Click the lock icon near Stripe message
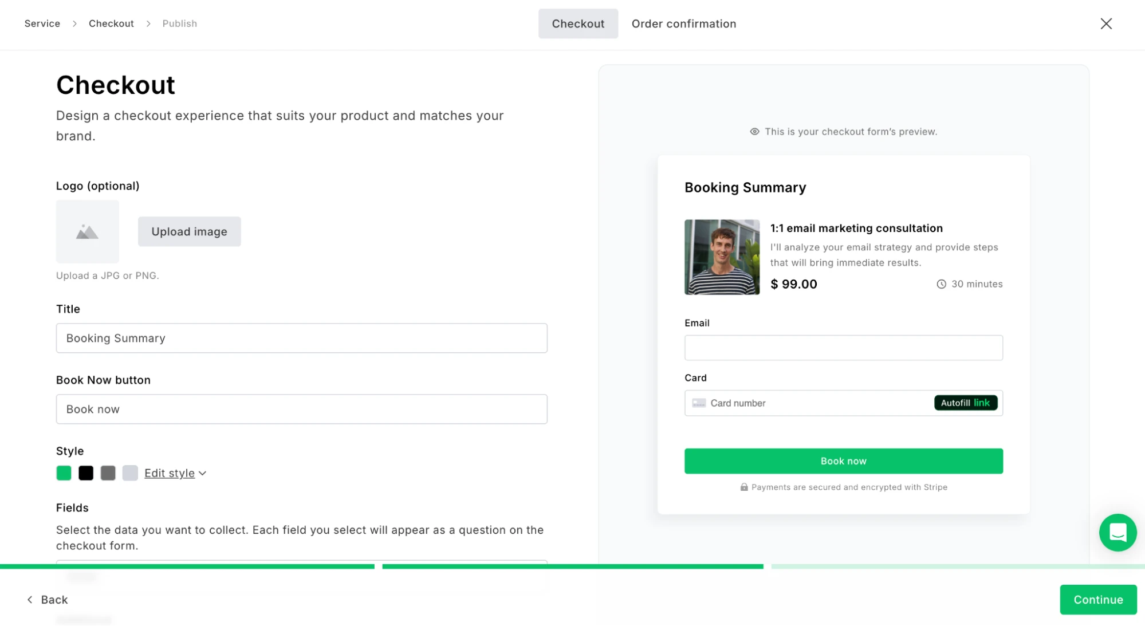The height and width of the screenshot is (626, 1145). click(x=743, y=487)
